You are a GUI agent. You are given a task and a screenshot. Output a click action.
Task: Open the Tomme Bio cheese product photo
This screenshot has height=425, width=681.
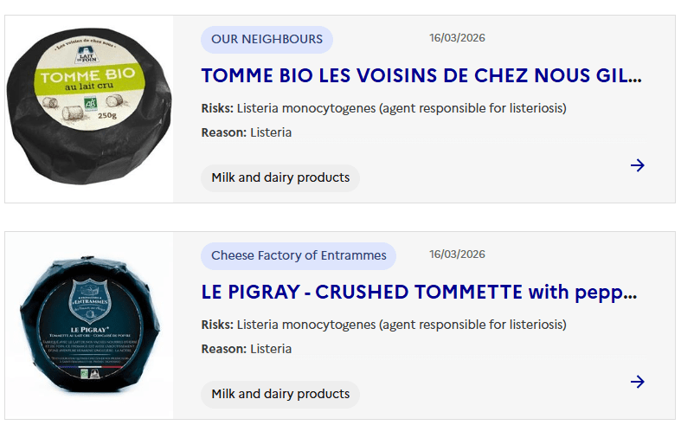pyautogui.click(x=88, y=109)
